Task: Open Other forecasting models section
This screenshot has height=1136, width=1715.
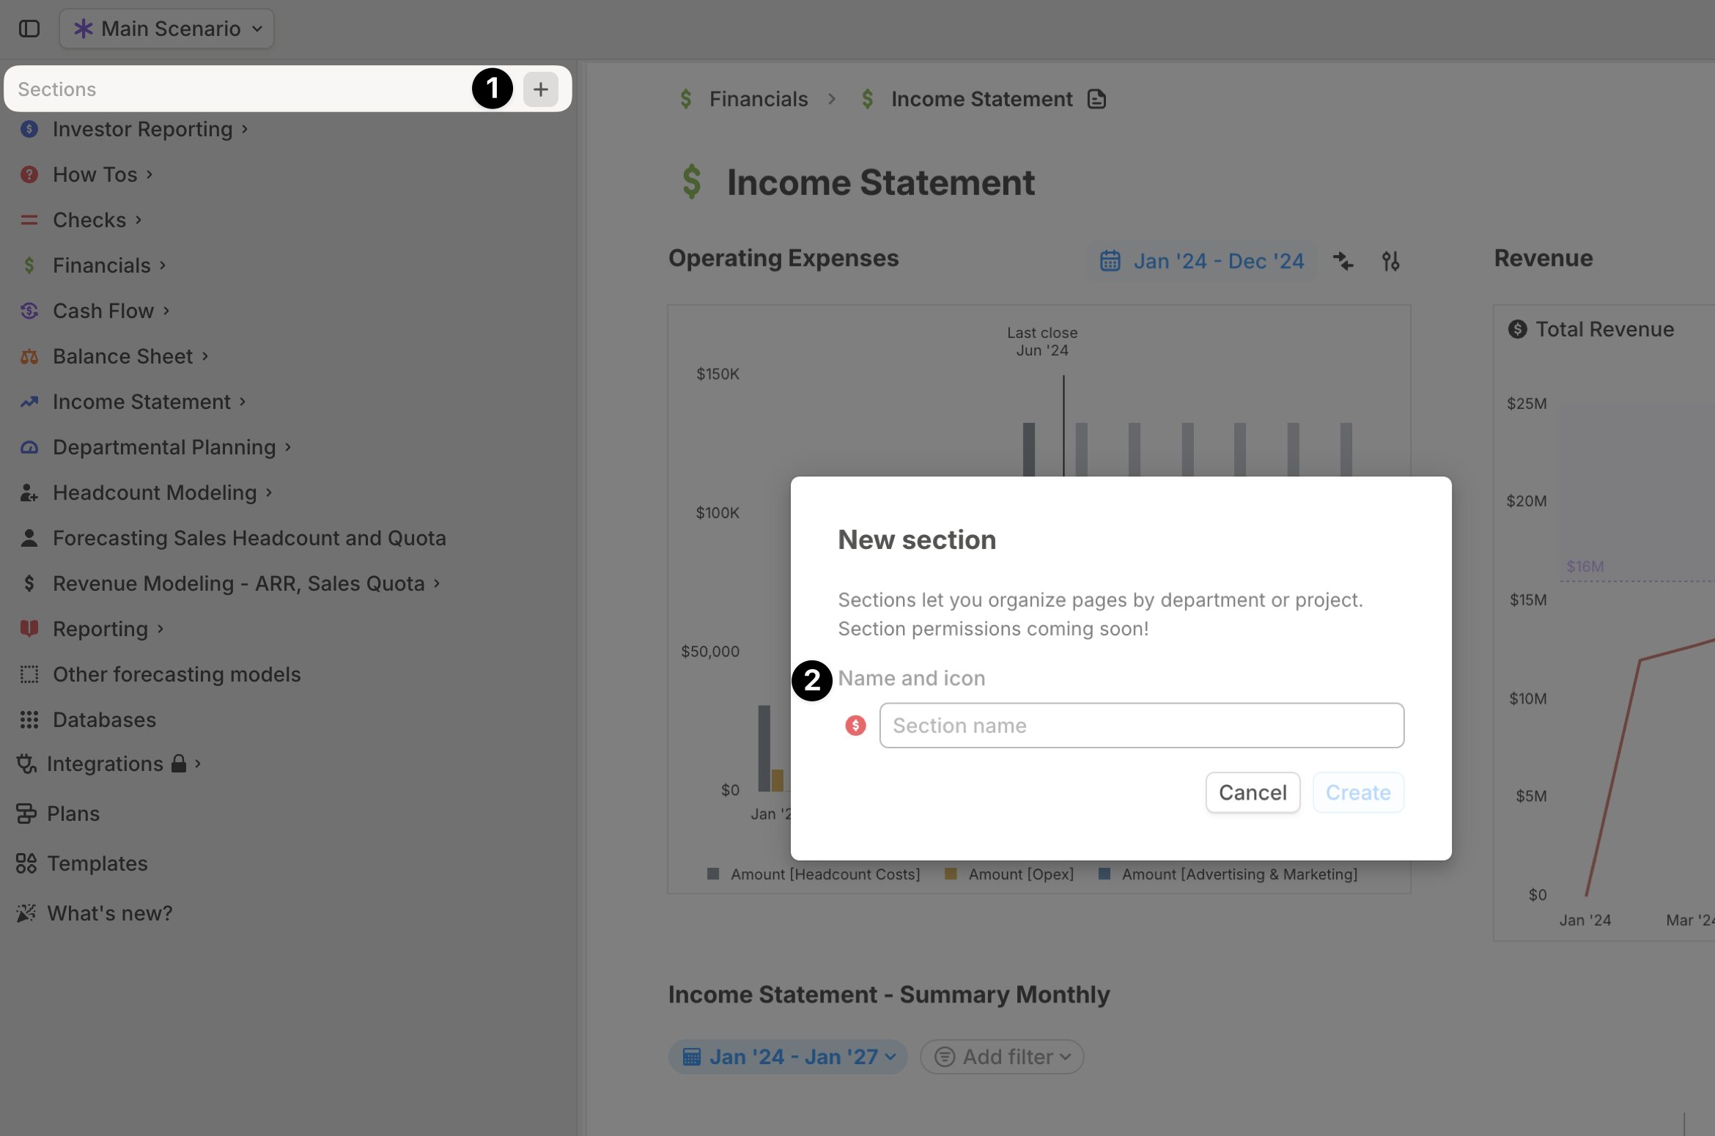Action: point(177,674)
